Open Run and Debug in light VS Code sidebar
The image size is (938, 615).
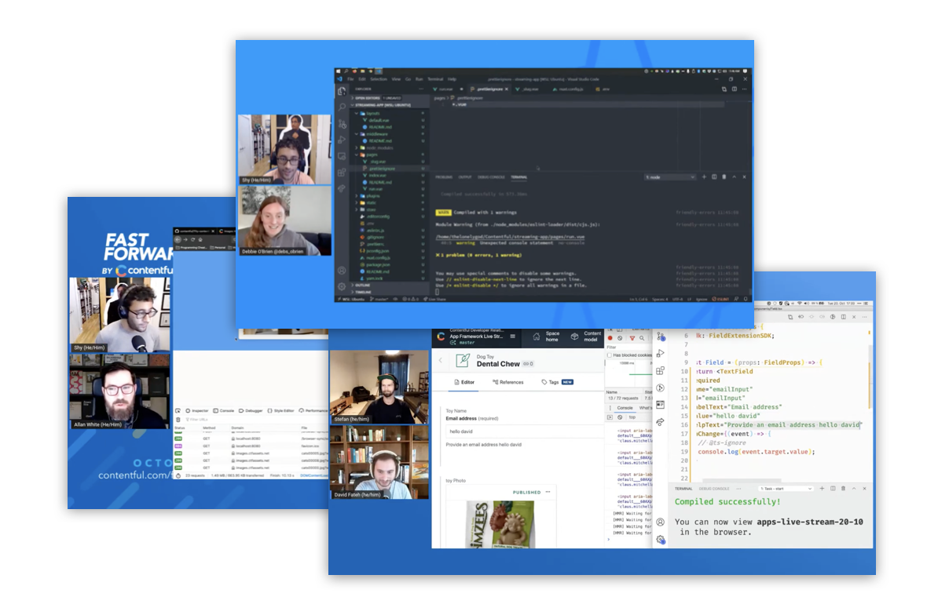pos(661,354)
